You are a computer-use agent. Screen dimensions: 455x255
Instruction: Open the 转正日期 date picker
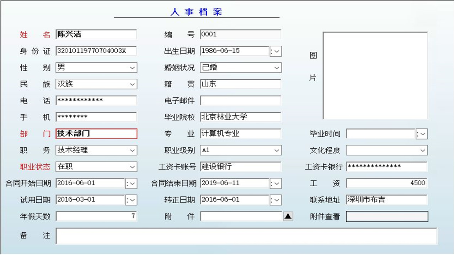275,200
